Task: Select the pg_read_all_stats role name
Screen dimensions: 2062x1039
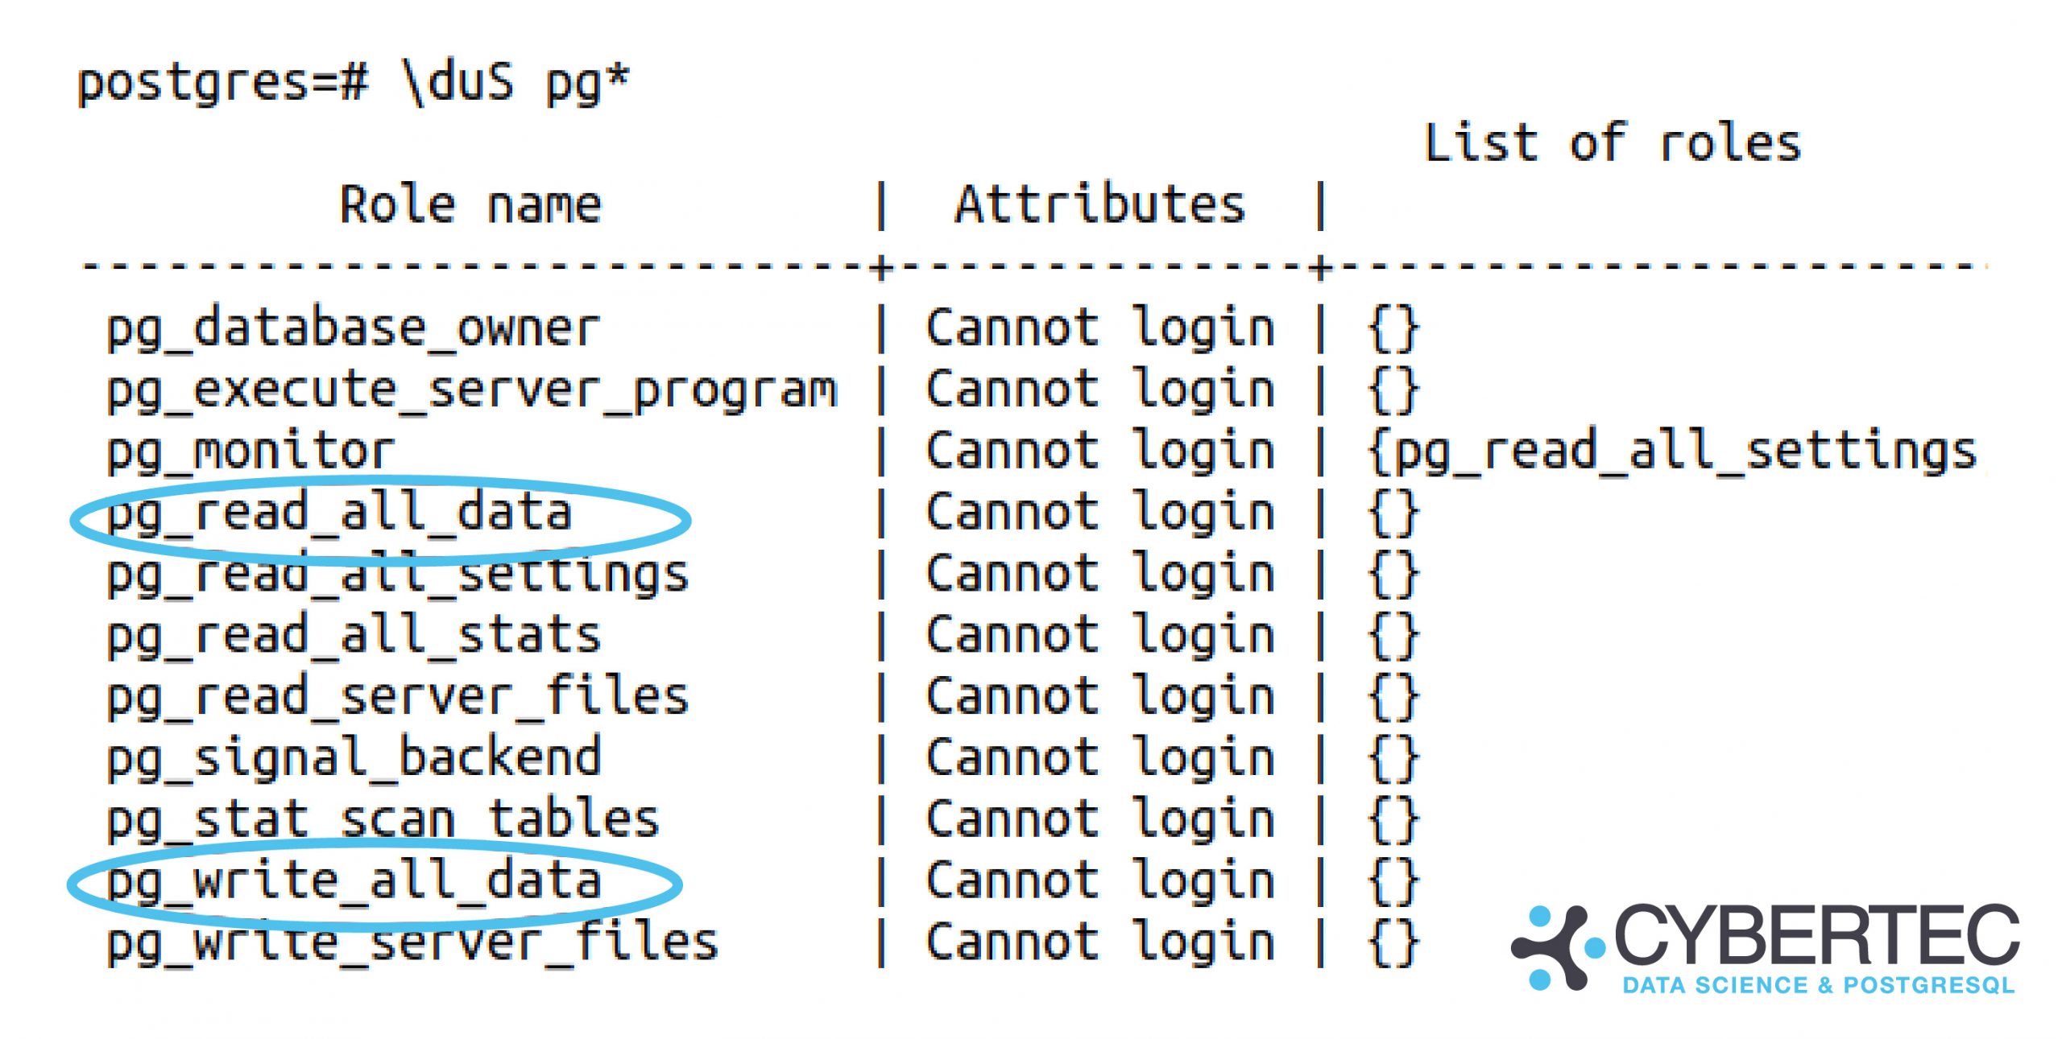Action: coord(354,637)
